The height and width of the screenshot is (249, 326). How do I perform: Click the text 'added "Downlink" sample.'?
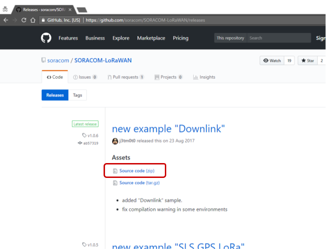(x=152, y=200)
